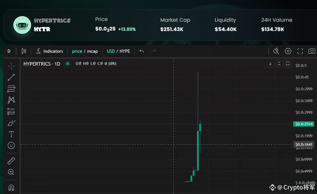
Task: Select the brush drawing tool
Action: tap(11, 123)
